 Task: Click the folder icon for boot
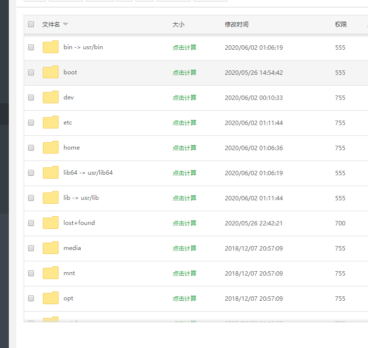51,72
